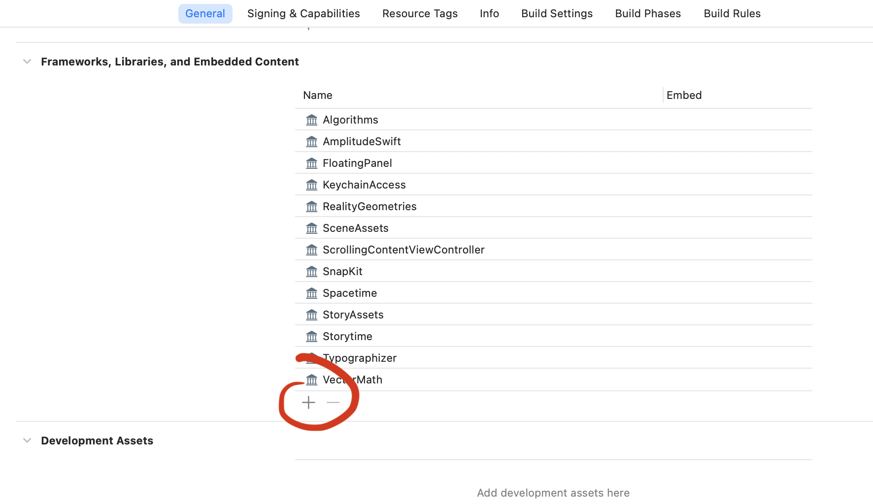Switch to the General tab
Screen dimensions: 873x504
pos(205,14)
